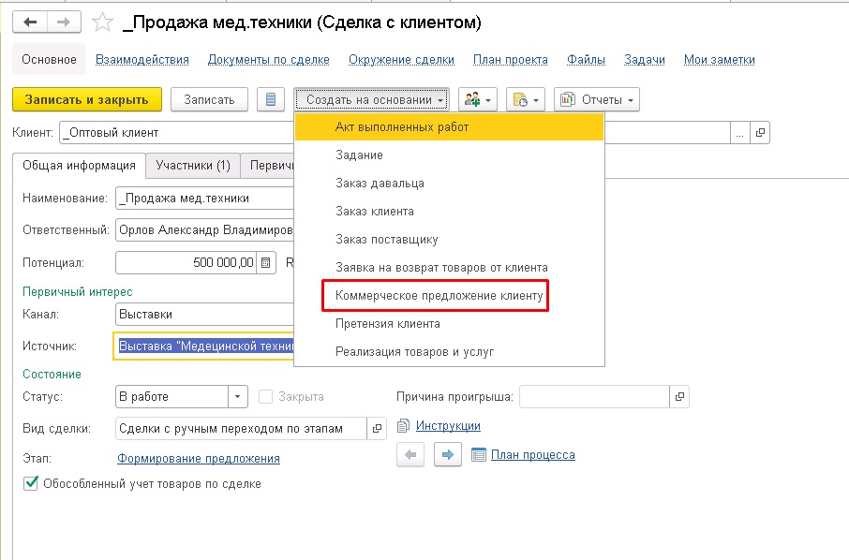This screenshot has height=560, width=849.
Task: Select Коммерческое предложение клиенту from the menu
Action: click(438, 295)
